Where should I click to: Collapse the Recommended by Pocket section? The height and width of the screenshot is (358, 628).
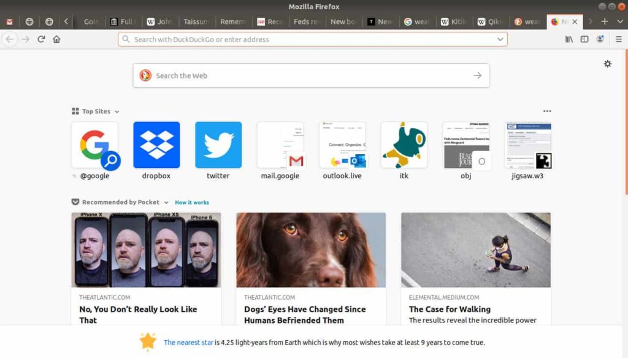[166, 202]
